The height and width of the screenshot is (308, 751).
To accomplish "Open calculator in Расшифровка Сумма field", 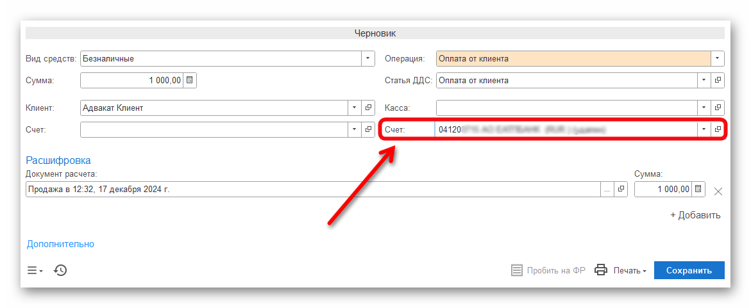I will pyautogui.click(x=698, y=190).
